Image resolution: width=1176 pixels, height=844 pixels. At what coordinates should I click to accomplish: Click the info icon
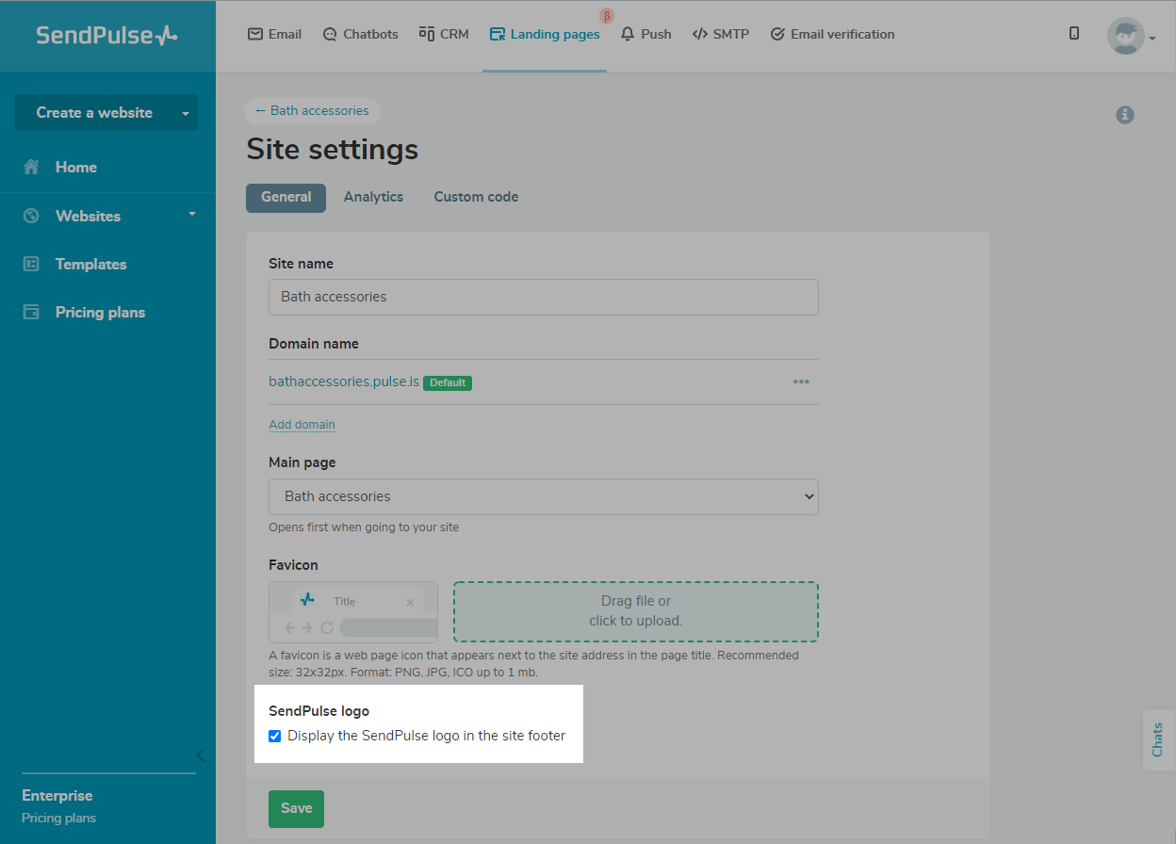[1125, 115]
